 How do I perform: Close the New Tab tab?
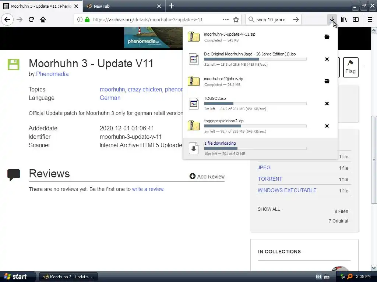tap(159, 6)
